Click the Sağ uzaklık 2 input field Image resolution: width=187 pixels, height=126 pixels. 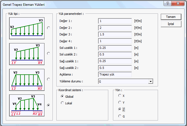pos(115,68)
